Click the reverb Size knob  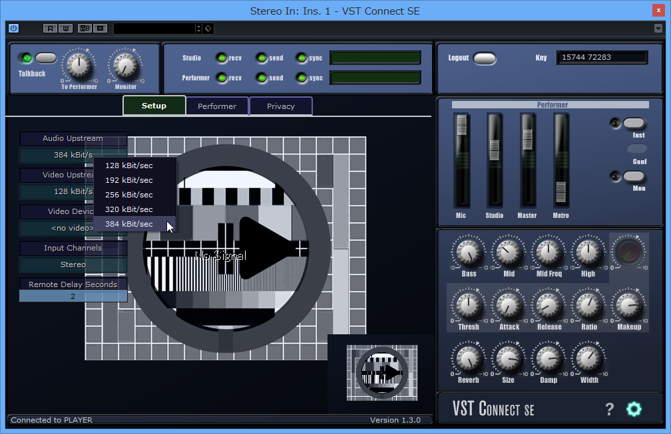509,358
